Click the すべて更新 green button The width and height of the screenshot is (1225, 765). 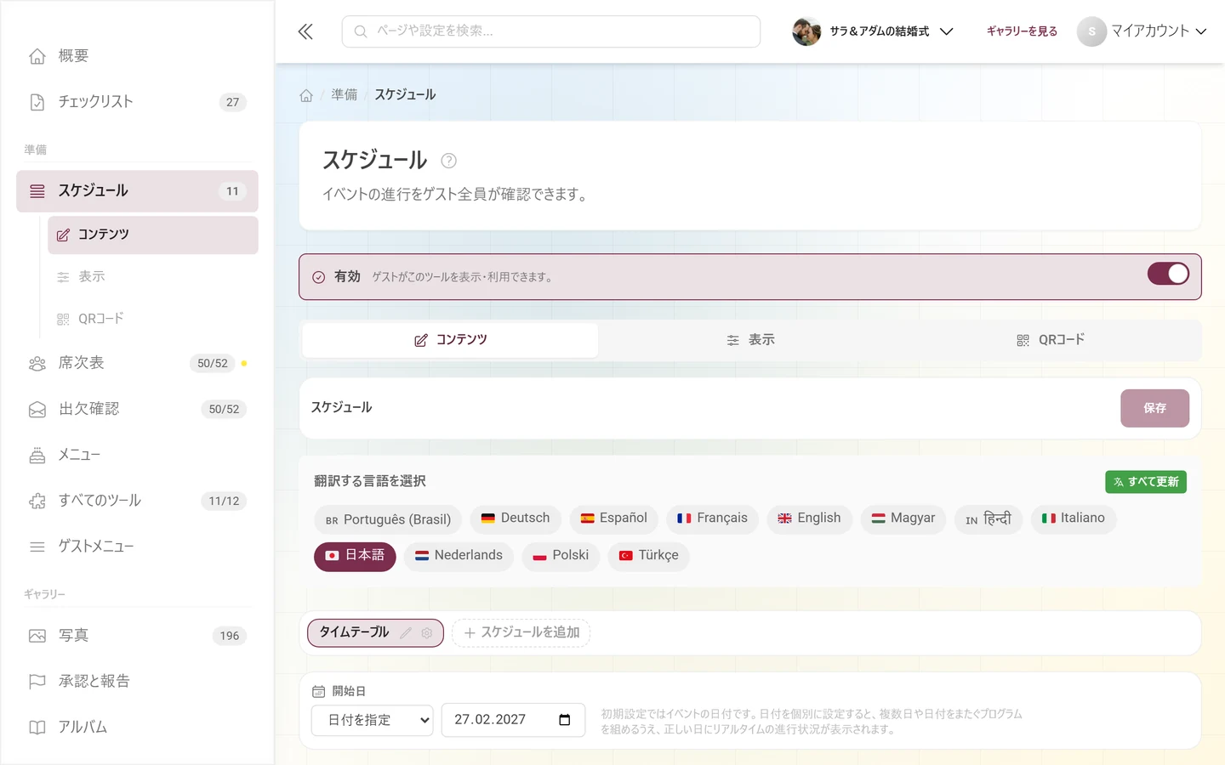coord(1146,482)
